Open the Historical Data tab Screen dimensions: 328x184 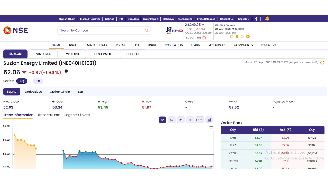pyautogui.click(x=48, y=115)
